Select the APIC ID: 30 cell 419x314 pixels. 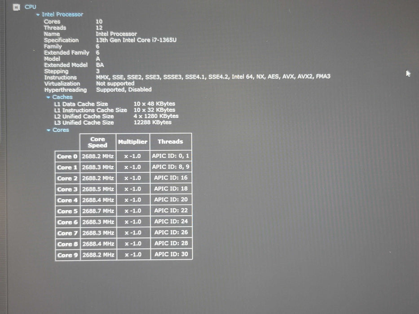(171, 254)
